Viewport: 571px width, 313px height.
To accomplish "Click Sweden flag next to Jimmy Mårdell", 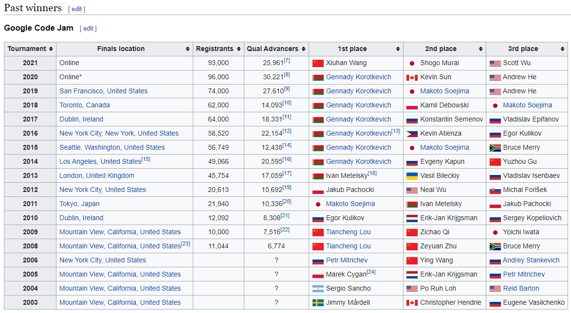I will click(318, 303).
